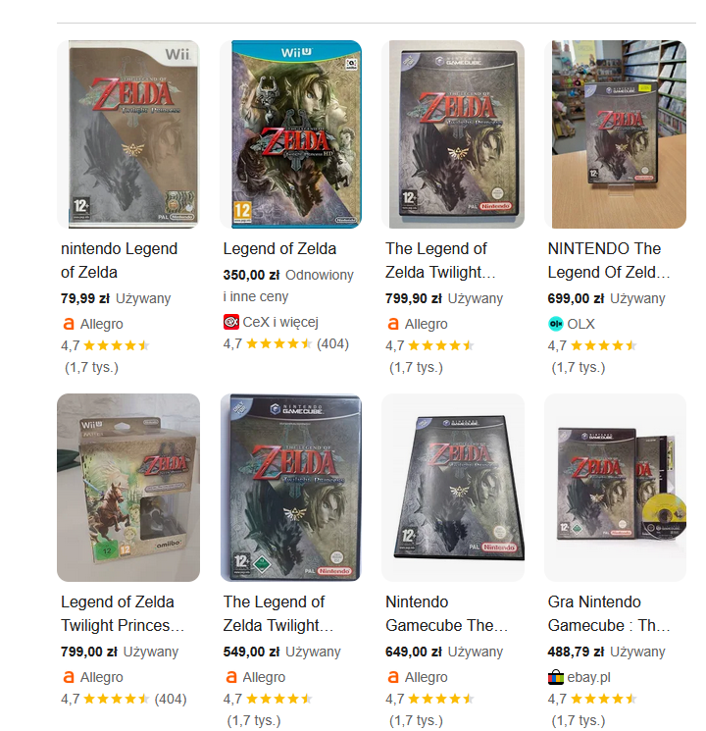Open the GameCube case with disc photo
Screen dimensions: 706x731
(x=615, y=488)
